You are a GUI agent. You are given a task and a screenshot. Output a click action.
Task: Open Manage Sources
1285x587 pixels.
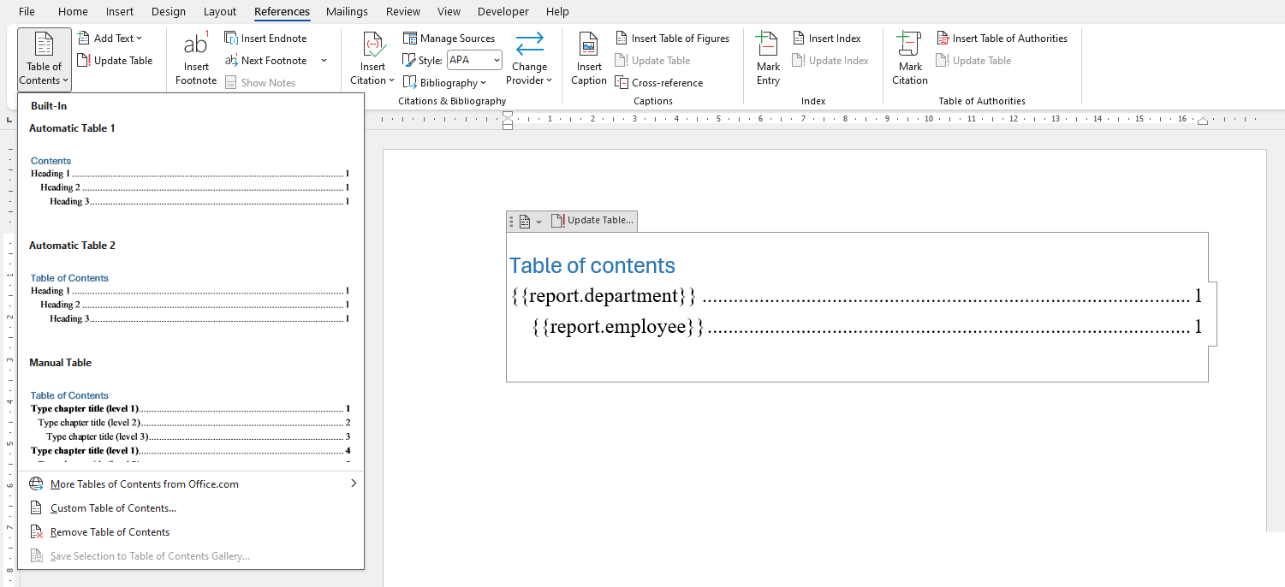[449, 39]
